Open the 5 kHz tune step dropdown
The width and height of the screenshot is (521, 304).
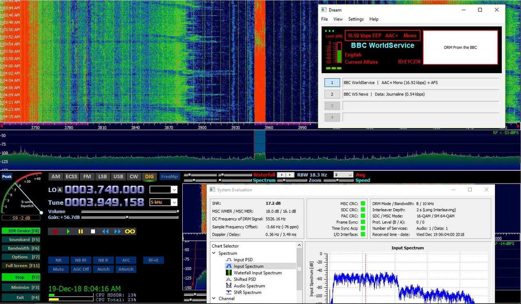[x=174, y=202]
